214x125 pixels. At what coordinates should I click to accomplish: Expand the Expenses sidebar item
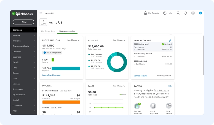[23, 57]
